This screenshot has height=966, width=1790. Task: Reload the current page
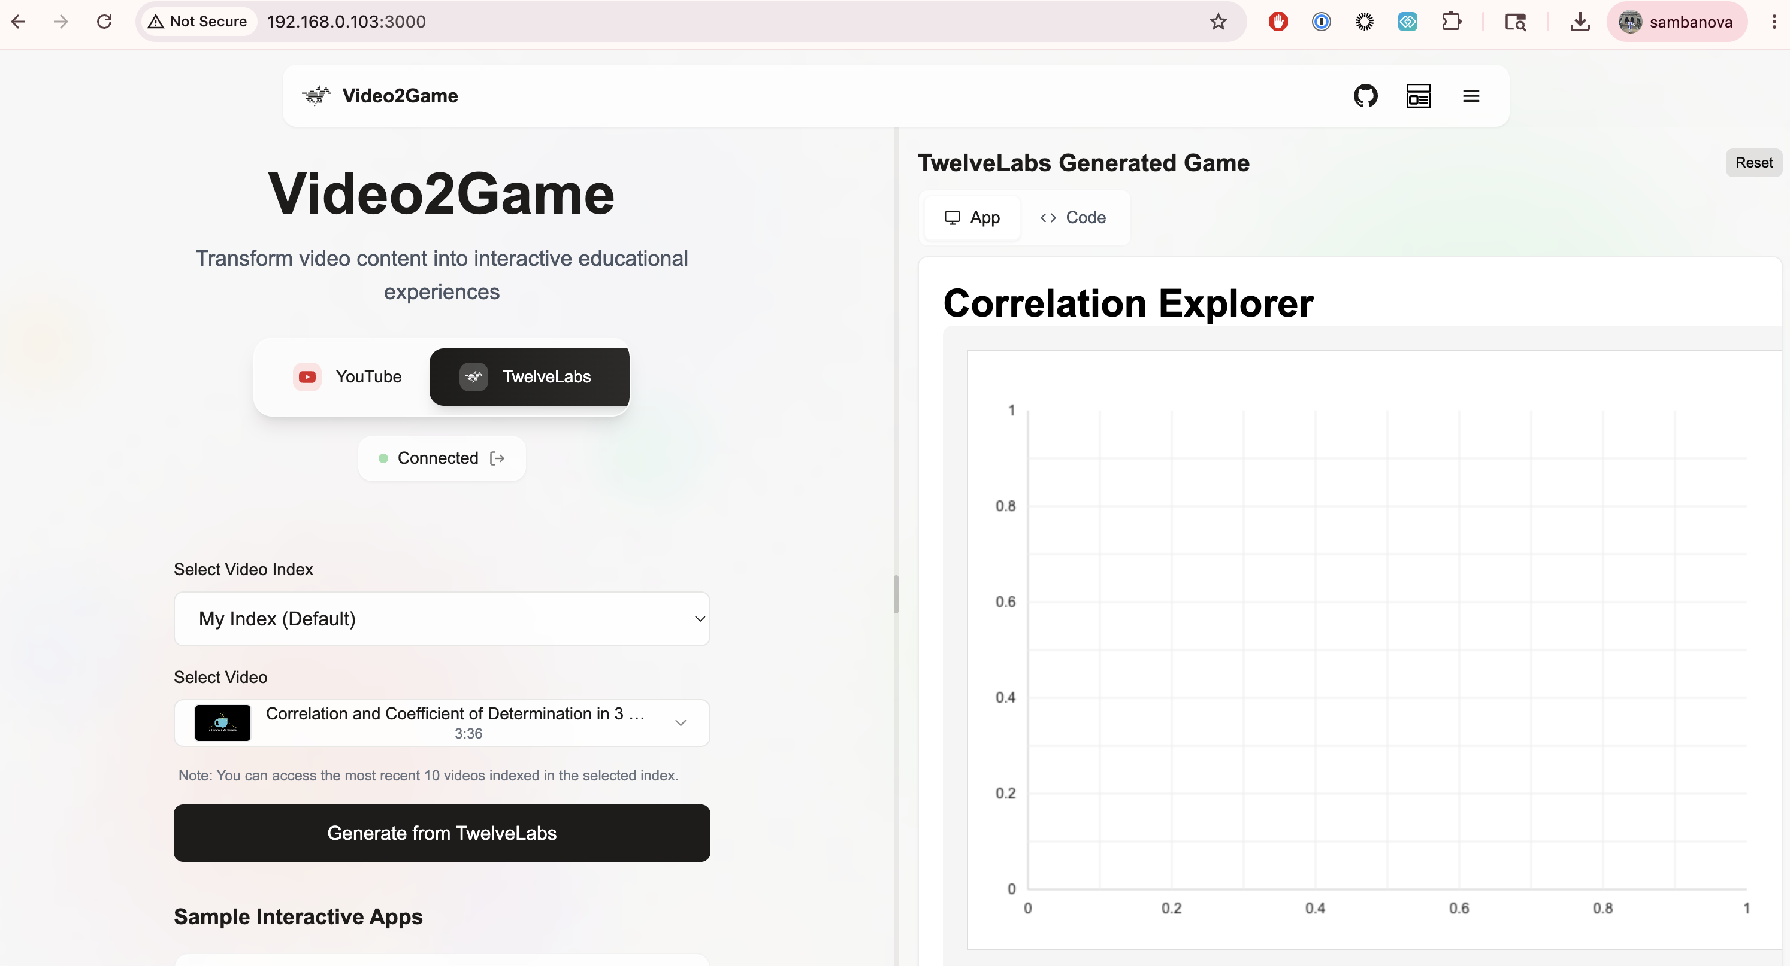click(x=104, y=22)
